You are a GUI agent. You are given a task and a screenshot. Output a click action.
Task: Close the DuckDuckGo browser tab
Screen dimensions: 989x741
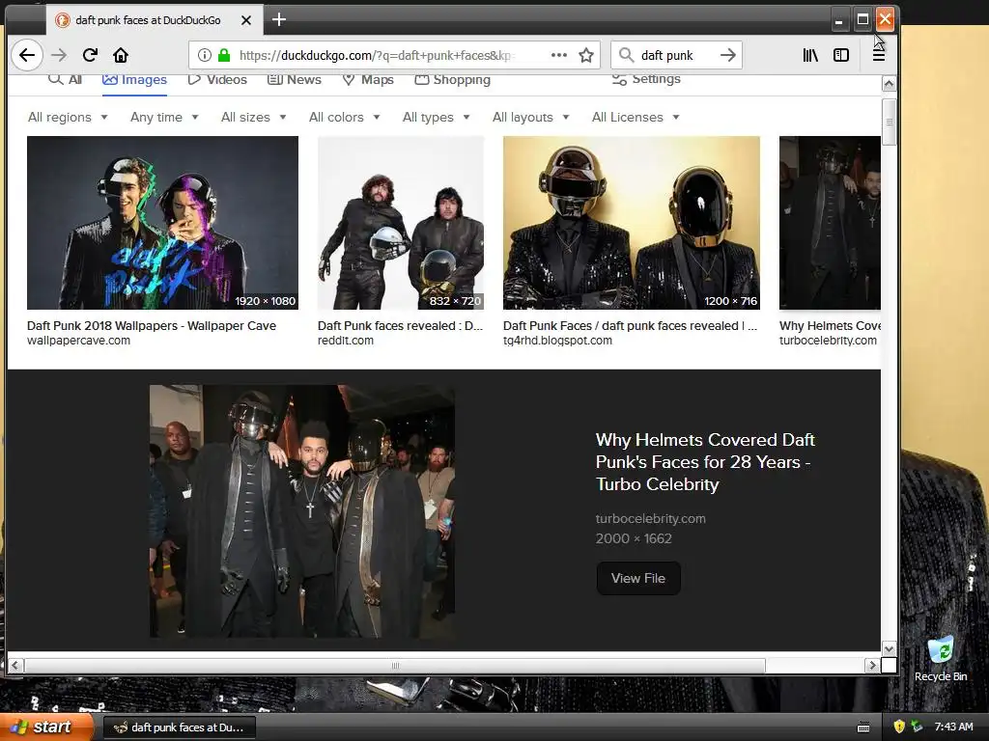pyautogui.click(x=246, y=20)
